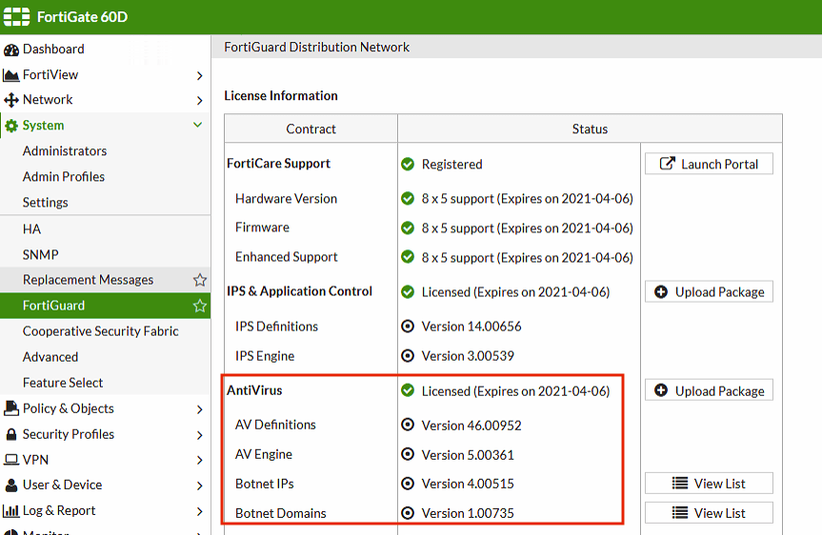
Task: Click the System gear icon
Action: pyautogui.click(x=11, y=126)
